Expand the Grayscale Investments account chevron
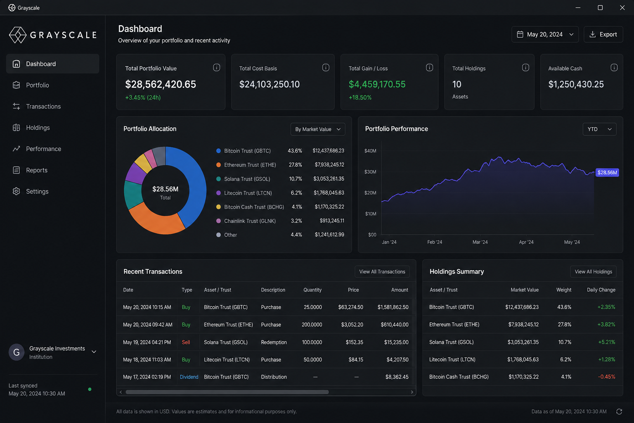 click(x=94, y=352)
